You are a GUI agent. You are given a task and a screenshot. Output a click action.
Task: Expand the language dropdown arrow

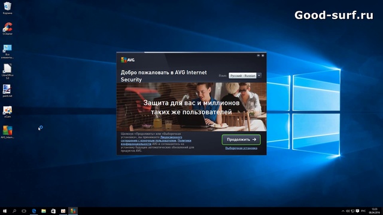259,76
